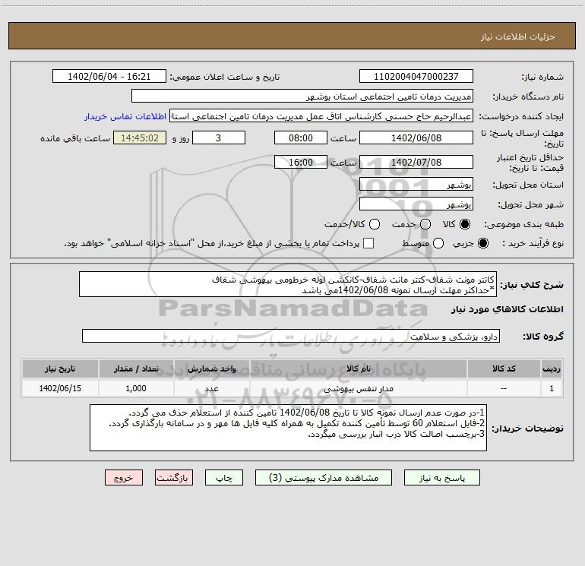
Task: Click the استان محل تحویل field بوشهر
Action: (x=416, y=185)
